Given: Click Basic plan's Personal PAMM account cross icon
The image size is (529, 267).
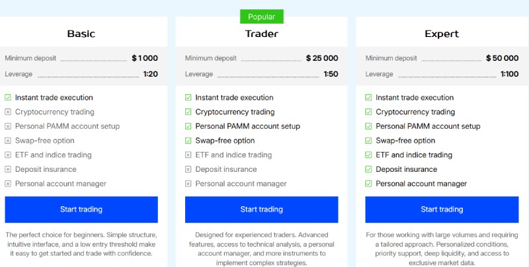Looking at the screenshot, I should point(8,126).
